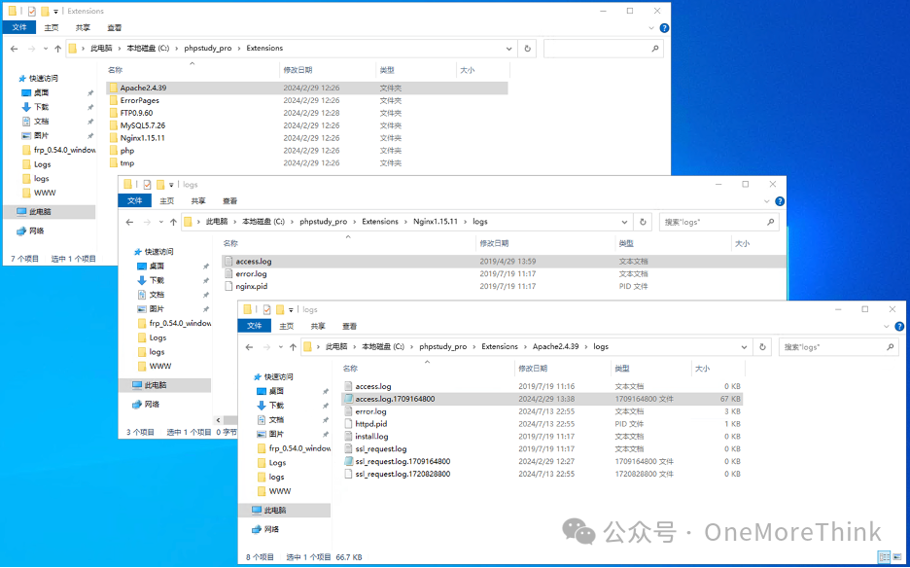Screen dimensions: 910x568
Task: Open quick access toolbar dropdown in Apache logs
Action: (x=291, y=309)
